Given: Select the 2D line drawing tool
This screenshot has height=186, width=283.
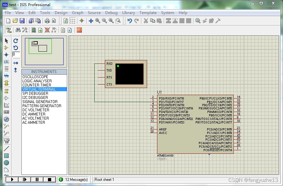Looking at the screenshot, I should pyautogui.click(x=6, y=149).
